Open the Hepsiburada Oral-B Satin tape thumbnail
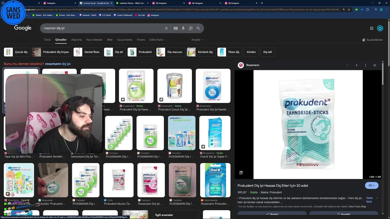The width and height of the screenshot is (390, 219). [215, 180]
